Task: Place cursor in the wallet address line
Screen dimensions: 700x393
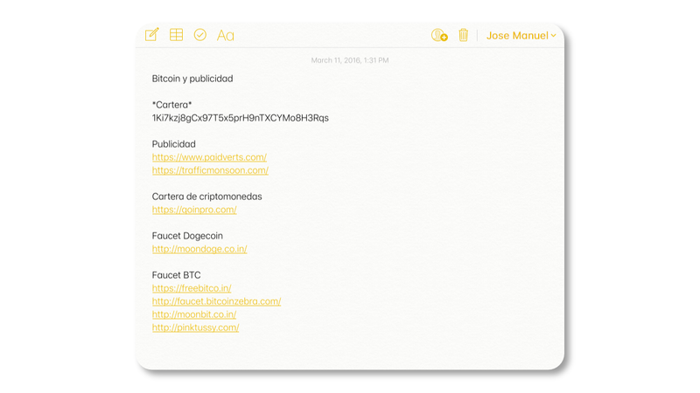Action: (x=241, y=118)
